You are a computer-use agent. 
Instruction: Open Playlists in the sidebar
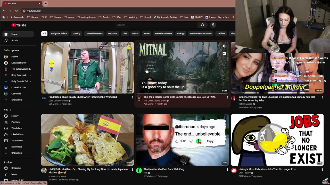(18, 122)
